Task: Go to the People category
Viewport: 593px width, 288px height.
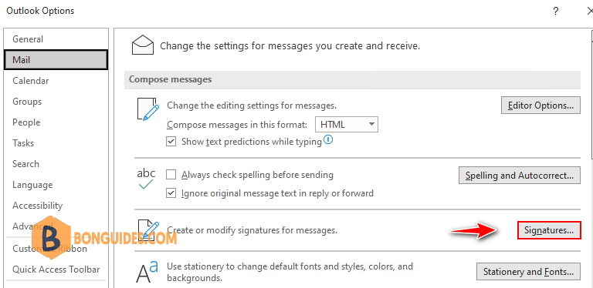Action: pos(56,122)
